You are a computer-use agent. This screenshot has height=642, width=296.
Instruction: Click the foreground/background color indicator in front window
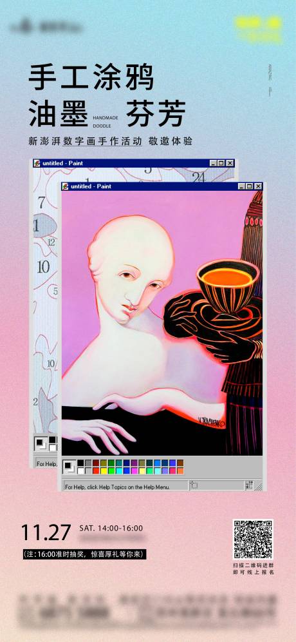coord(69,467)
